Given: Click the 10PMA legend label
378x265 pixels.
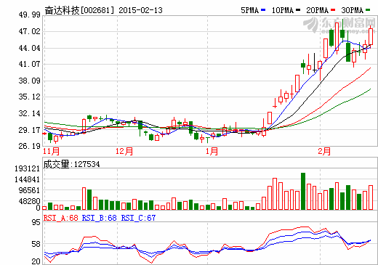Looking at the screenshot, I should click(282, 10).
